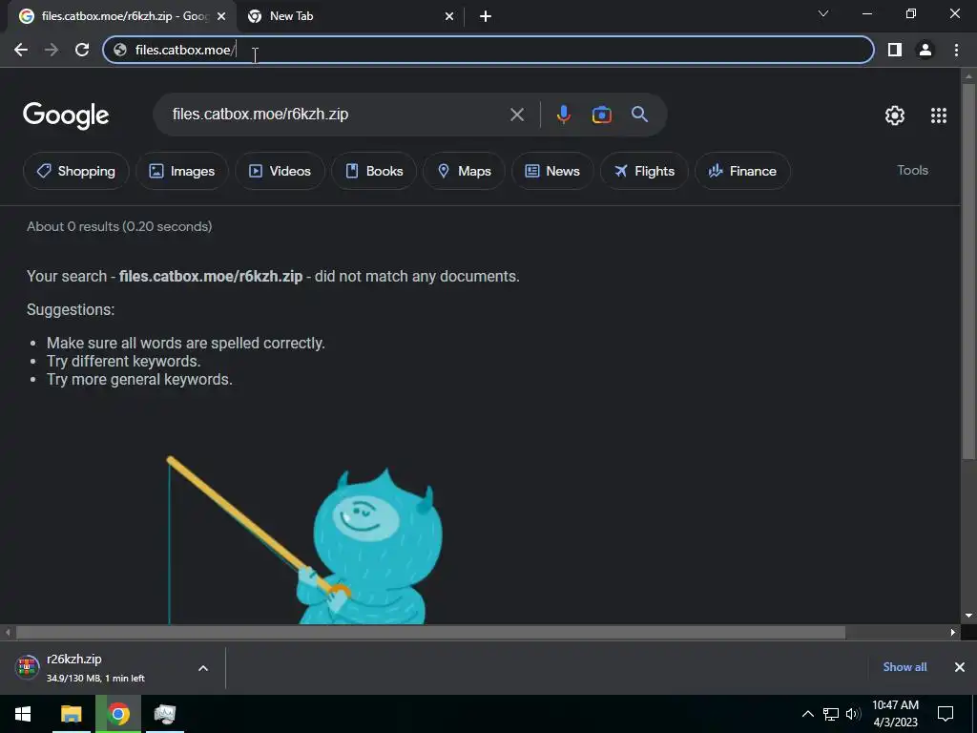Search by image with camera icon
This screenshot has width=977, height=733.
pos(601,115)
